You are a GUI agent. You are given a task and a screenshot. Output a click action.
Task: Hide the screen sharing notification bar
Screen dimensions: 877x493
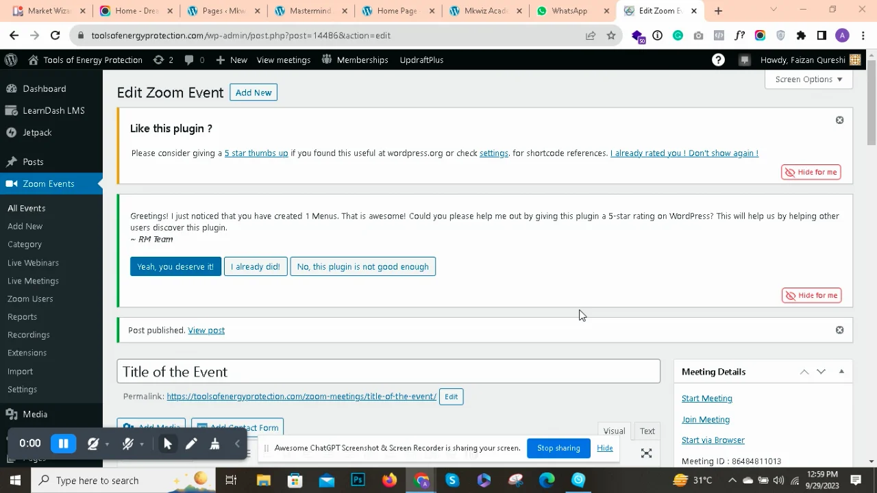click(x=604, y=448)
